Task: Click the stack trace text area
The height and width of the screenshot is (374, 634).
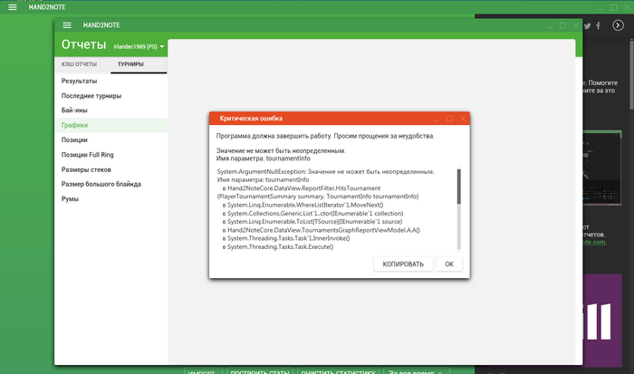Action: click(336, 209)
